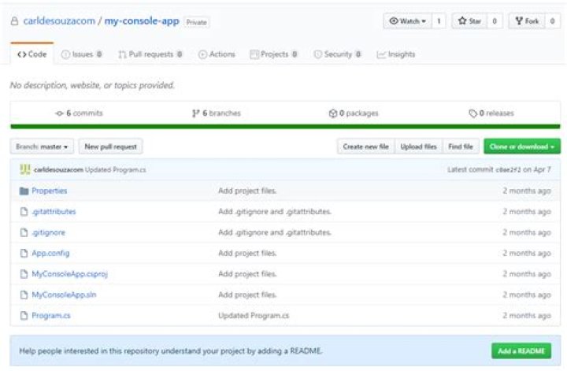567x371 pixels.
Task: Open the App.config file
Action: (50, 253)
